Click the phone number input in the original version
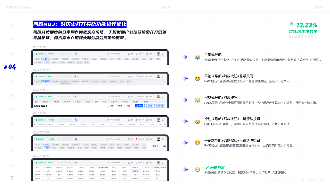The width and height of the screenshot is (330, 185). [x=65, y=54]
